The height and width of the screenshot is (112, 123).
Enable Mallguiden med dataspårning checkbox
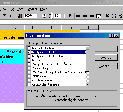(x=29, y=64)
